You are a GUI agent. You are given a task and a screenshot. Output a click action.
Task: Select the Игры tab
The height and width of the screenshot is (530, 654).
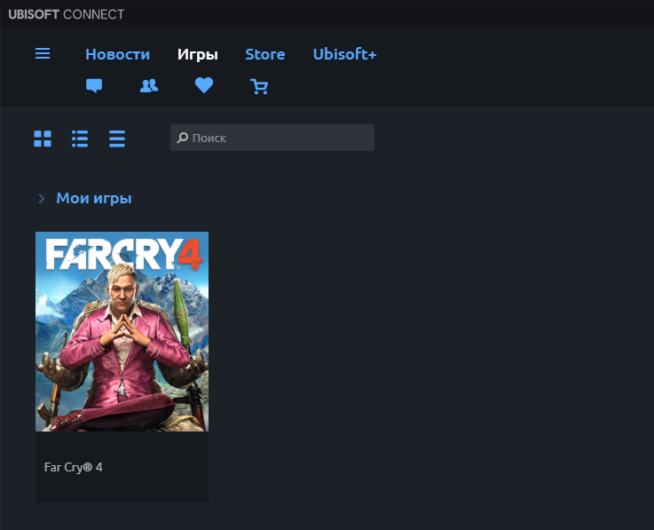click(197, 54)
